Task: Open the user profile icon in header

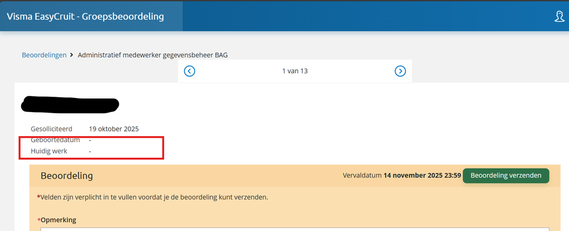Action: (560, 16)
